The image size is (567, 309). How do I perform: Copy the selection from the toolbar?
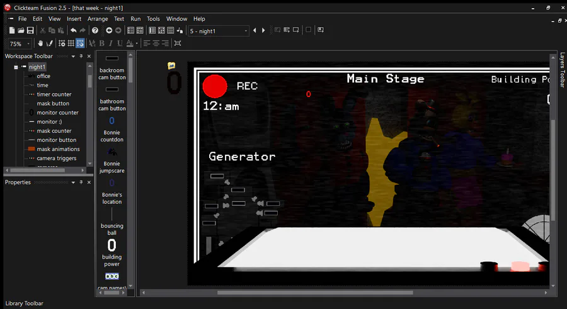coord(52,30)
